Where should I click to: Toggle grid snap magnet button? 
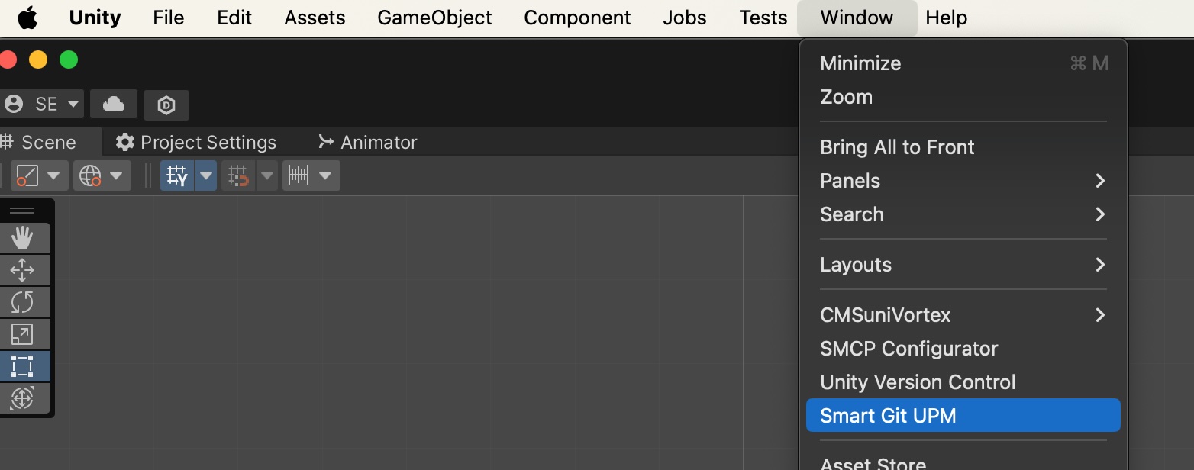(x=238, y=175)
